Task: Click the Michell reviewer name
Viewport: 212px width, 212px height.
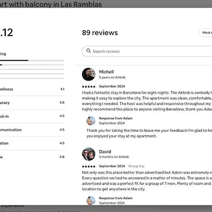Action: point(106,72)
